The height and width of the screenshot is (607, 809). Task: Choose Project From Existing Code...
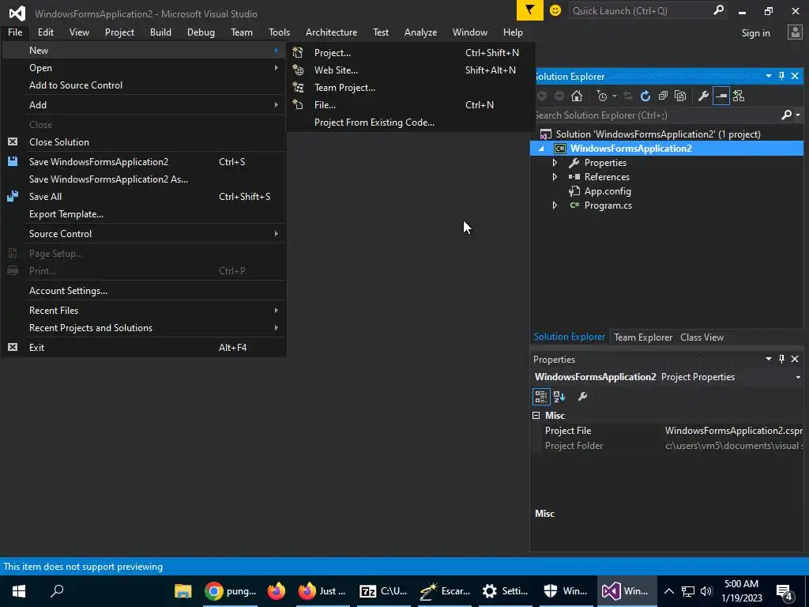click(411, 123)
